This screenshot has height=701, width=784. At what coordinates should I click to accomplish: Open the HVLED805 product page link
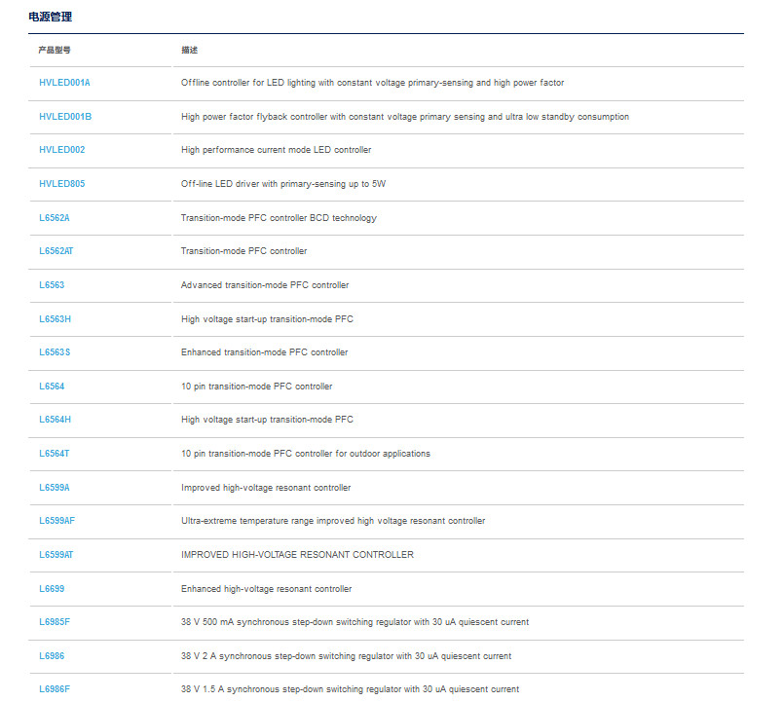(x=62, y=183)
